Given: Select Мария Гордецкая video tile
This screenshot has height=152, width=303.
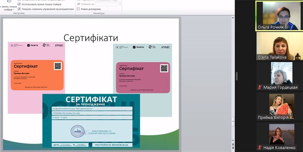Looking at the screenshot, I should [x=279, y=76].
